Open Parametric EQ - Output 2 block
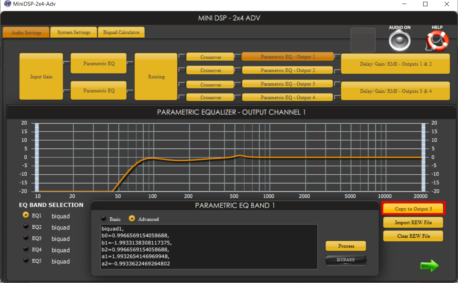The width and height of the screenshot is (458, 283). (288, 70)
